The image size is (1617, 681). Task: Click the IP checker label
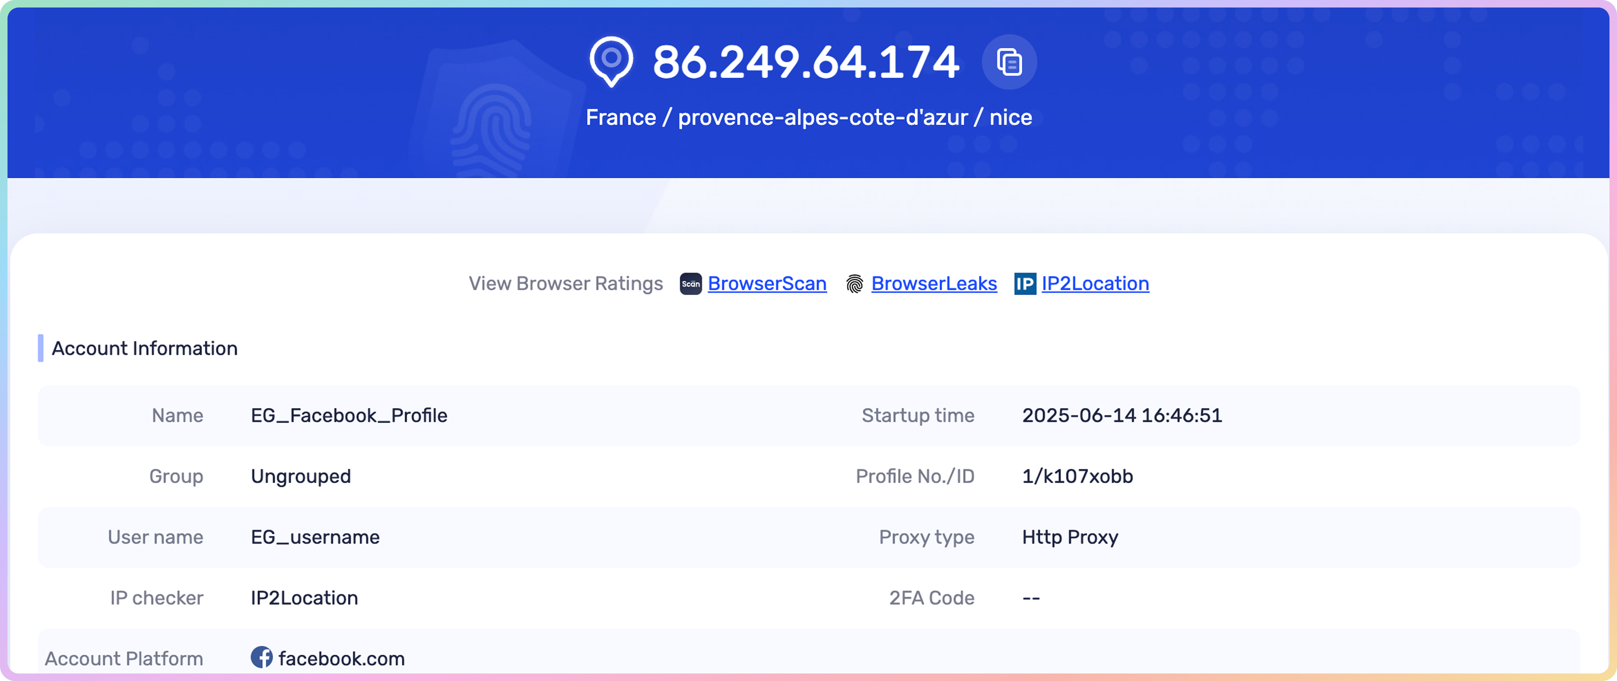(156, 598)
